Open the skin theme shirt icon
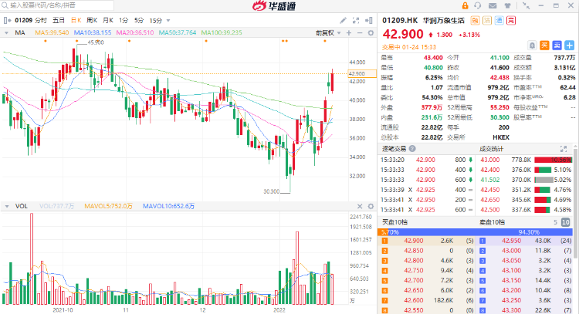The image size is (579, 314). click(x=507, y=5)
